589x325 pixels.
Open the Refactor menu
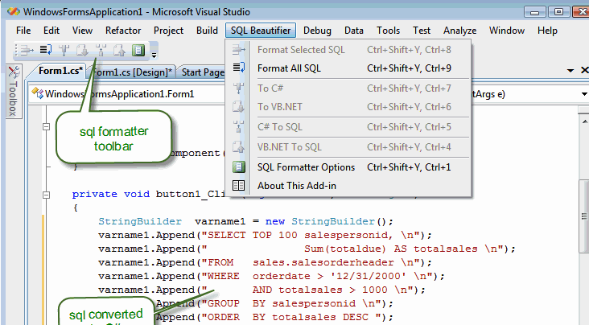tap(123, 31)
